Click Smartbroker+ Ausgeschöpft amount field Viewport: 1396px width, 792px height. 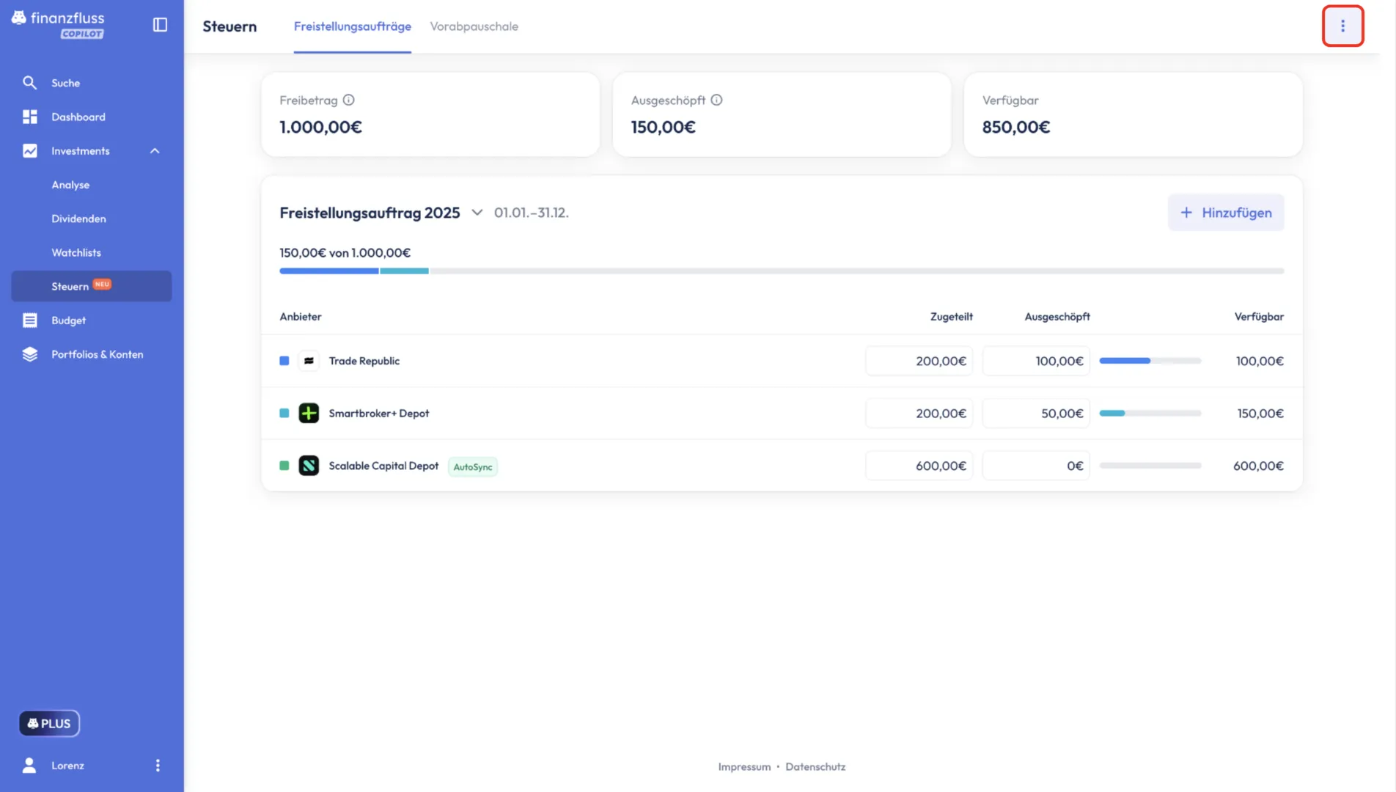click(x=1035, y=414)
